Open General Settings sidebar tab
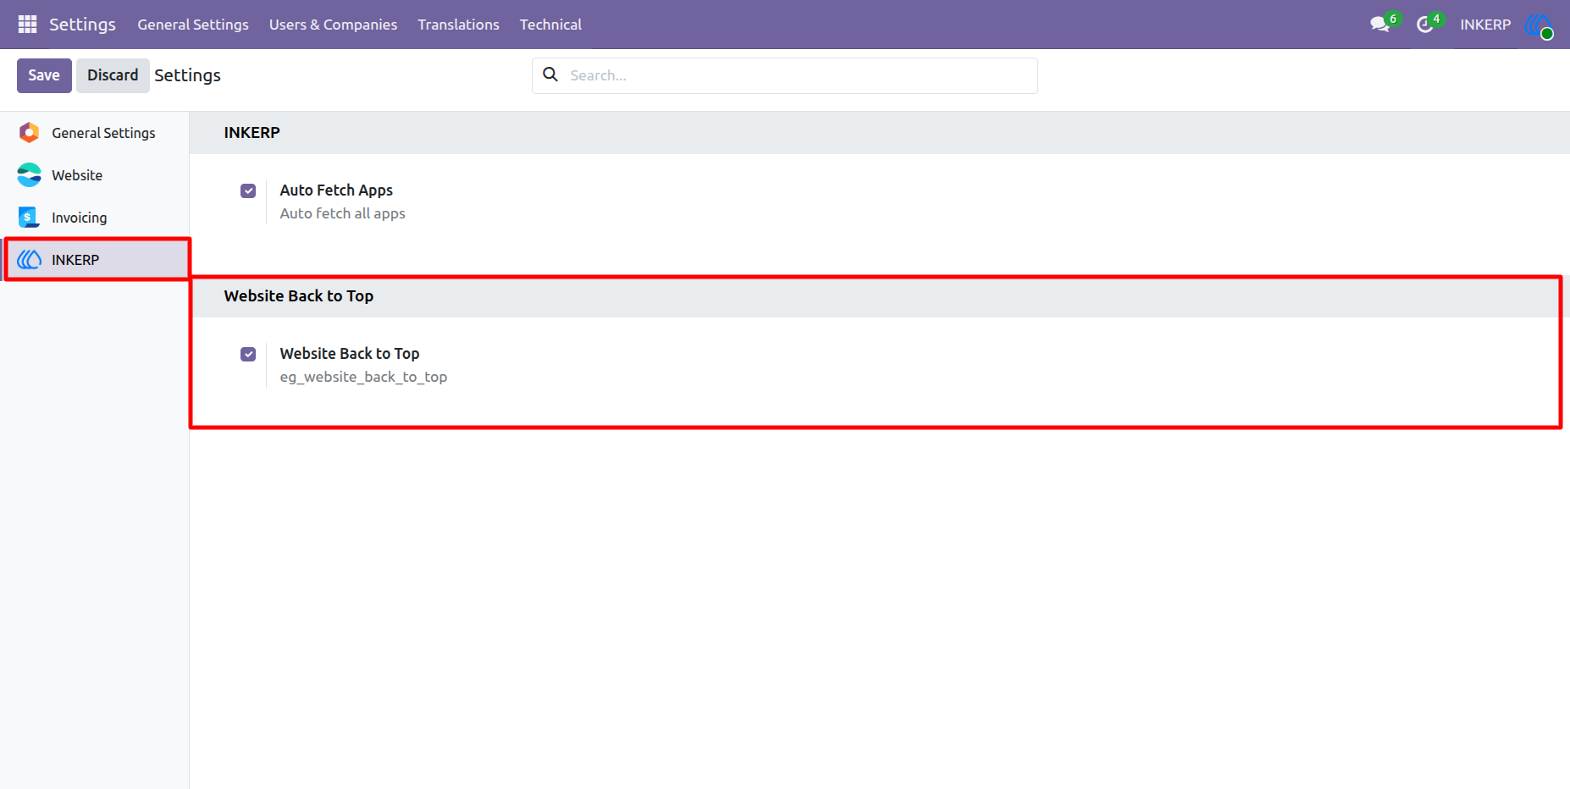Viewport: 1570px width, 789px height. (95, 133)
